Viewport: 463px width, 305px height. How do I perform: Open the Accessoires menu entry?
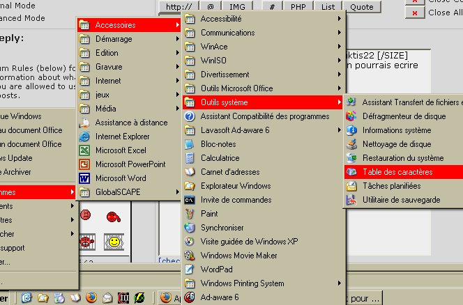[x=129, y=25]
